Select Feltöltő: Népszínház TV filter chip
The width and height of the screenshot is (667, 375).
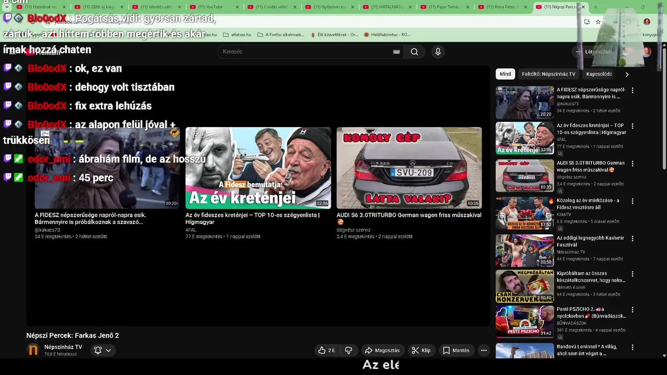(x=549, y=74)
